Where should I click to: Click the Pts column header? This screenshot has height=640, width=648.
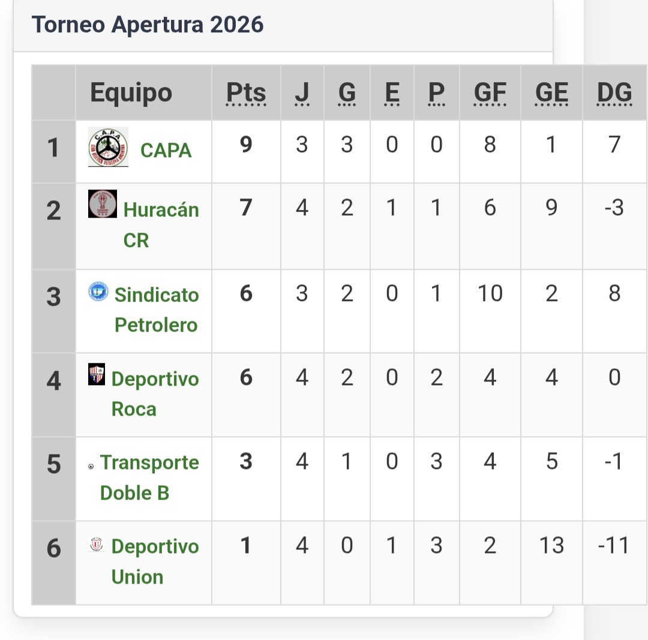coord(246,93)
